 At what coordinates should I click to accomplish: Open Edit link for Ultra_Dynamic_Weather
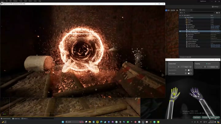click(x=216, y=47)
